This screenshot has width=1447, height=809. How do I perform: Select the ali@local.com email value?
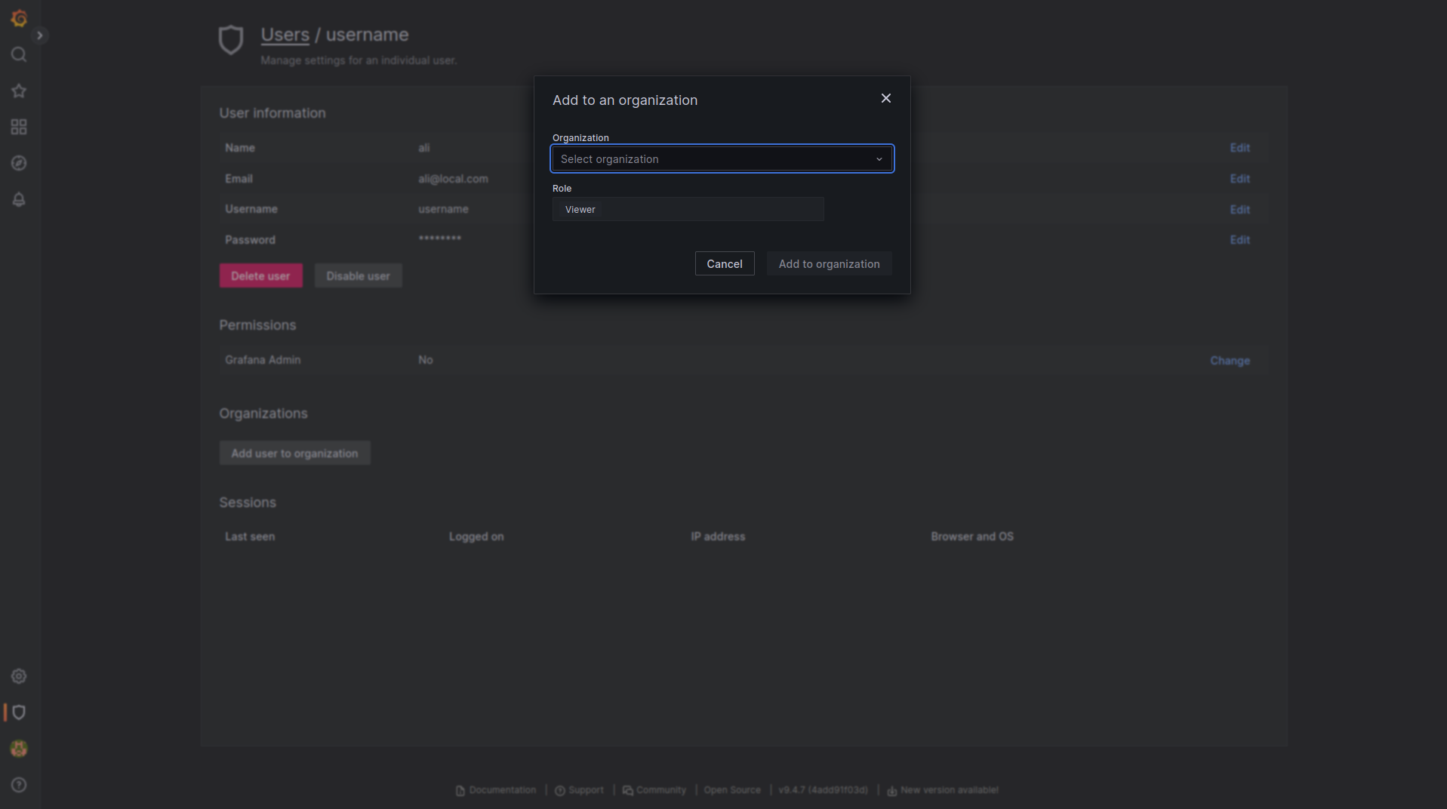tap(454, 179)
